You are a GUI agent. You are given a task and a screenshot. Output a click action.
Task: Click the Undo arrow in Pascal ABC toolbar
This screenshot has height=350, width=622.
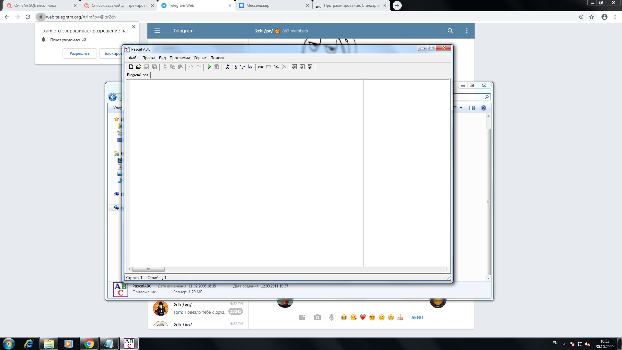point(191,67)
